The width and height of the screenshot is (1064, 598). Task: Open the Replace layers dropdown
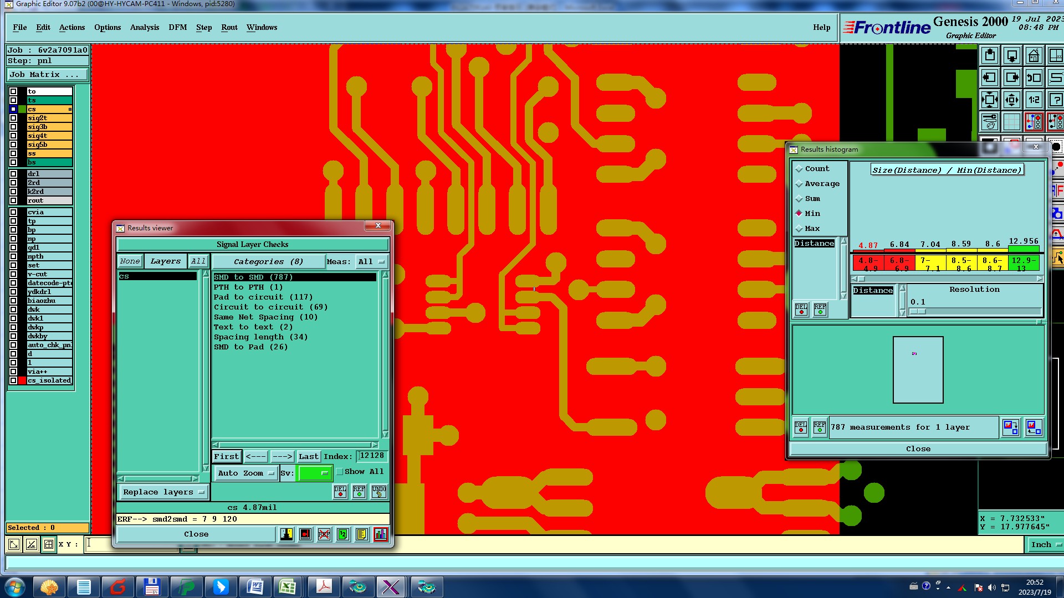click(x=163, y=492)
